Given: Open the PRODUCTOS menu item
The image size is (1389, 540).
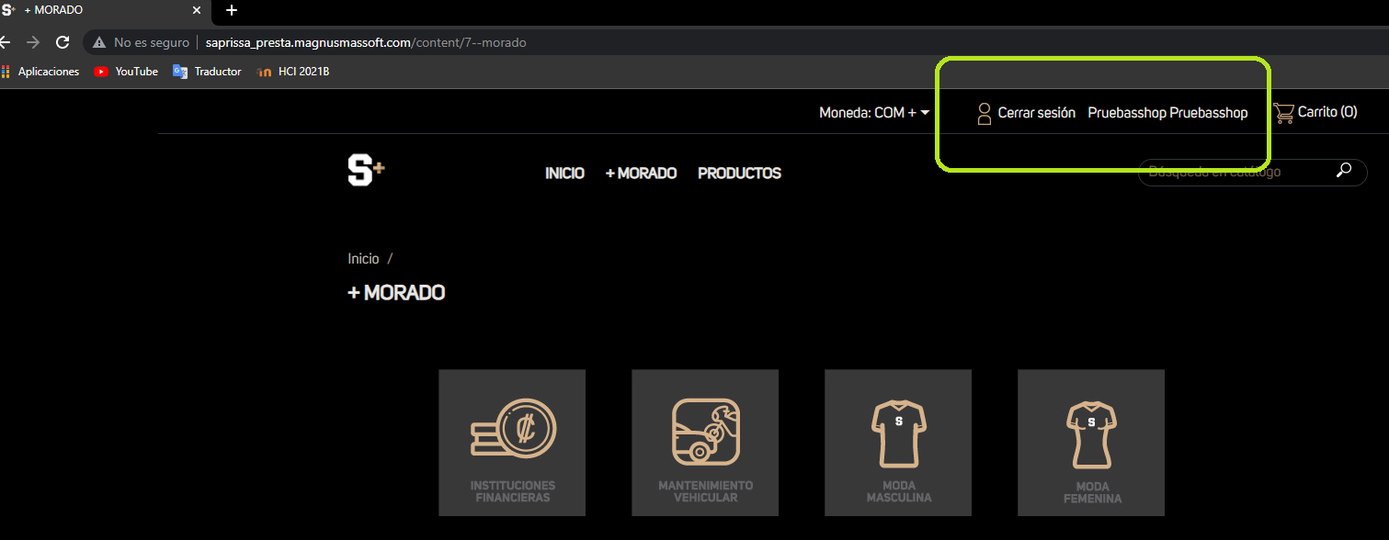Looking at the screenshot, I should pos(739,173).
